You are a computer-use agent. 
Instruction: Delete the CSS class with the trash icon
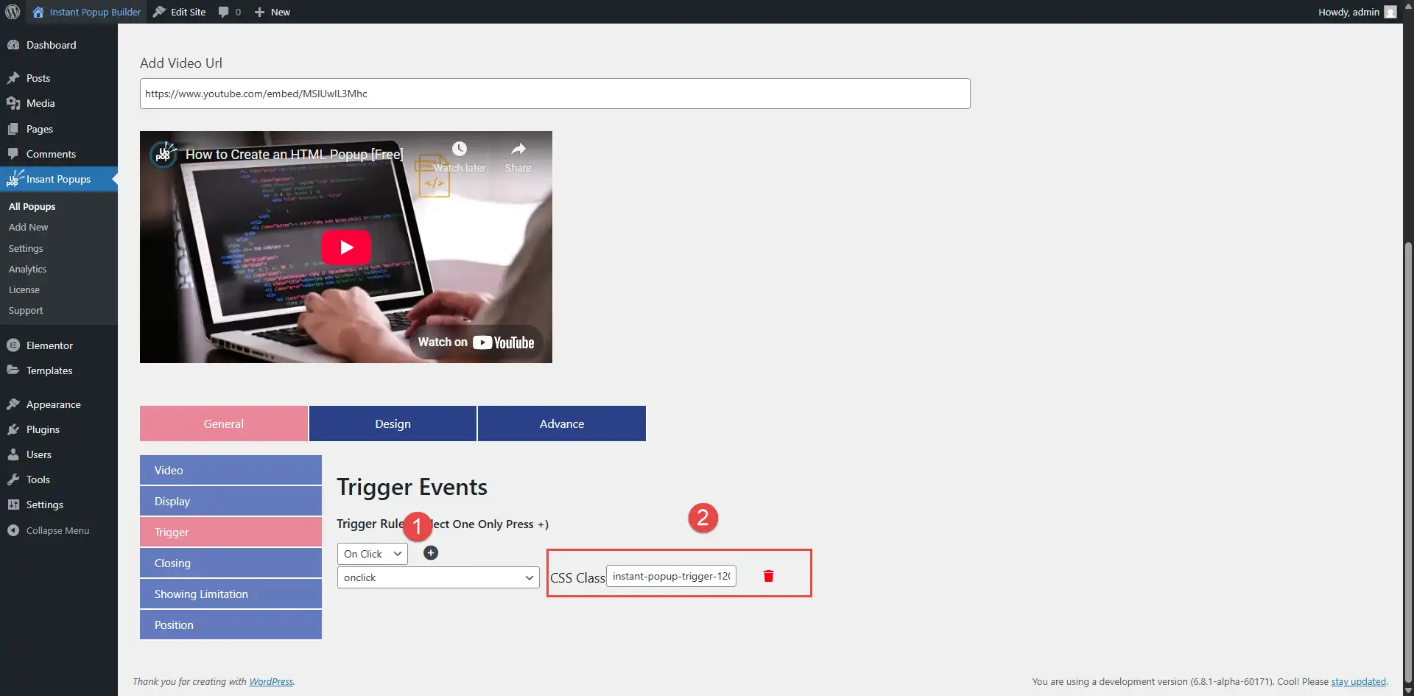pos(768,576)
